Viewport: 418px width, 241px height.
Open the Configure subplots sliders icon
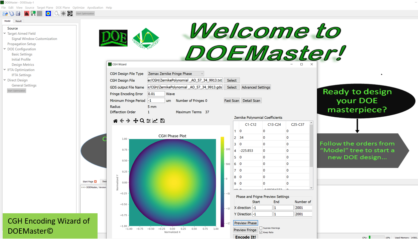coord(148,121)
